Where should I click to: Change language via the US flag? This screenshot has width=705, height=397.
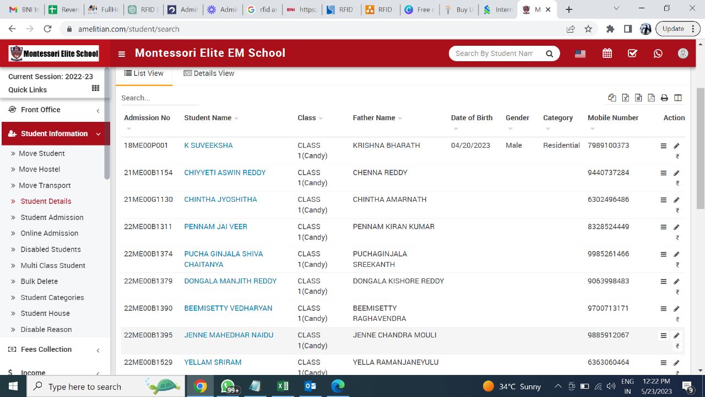tap(580, 53)
